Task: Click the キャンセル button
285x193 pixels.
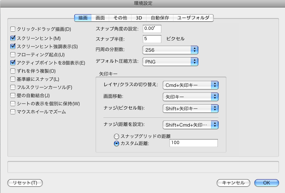Action: [x=233, y=183]
